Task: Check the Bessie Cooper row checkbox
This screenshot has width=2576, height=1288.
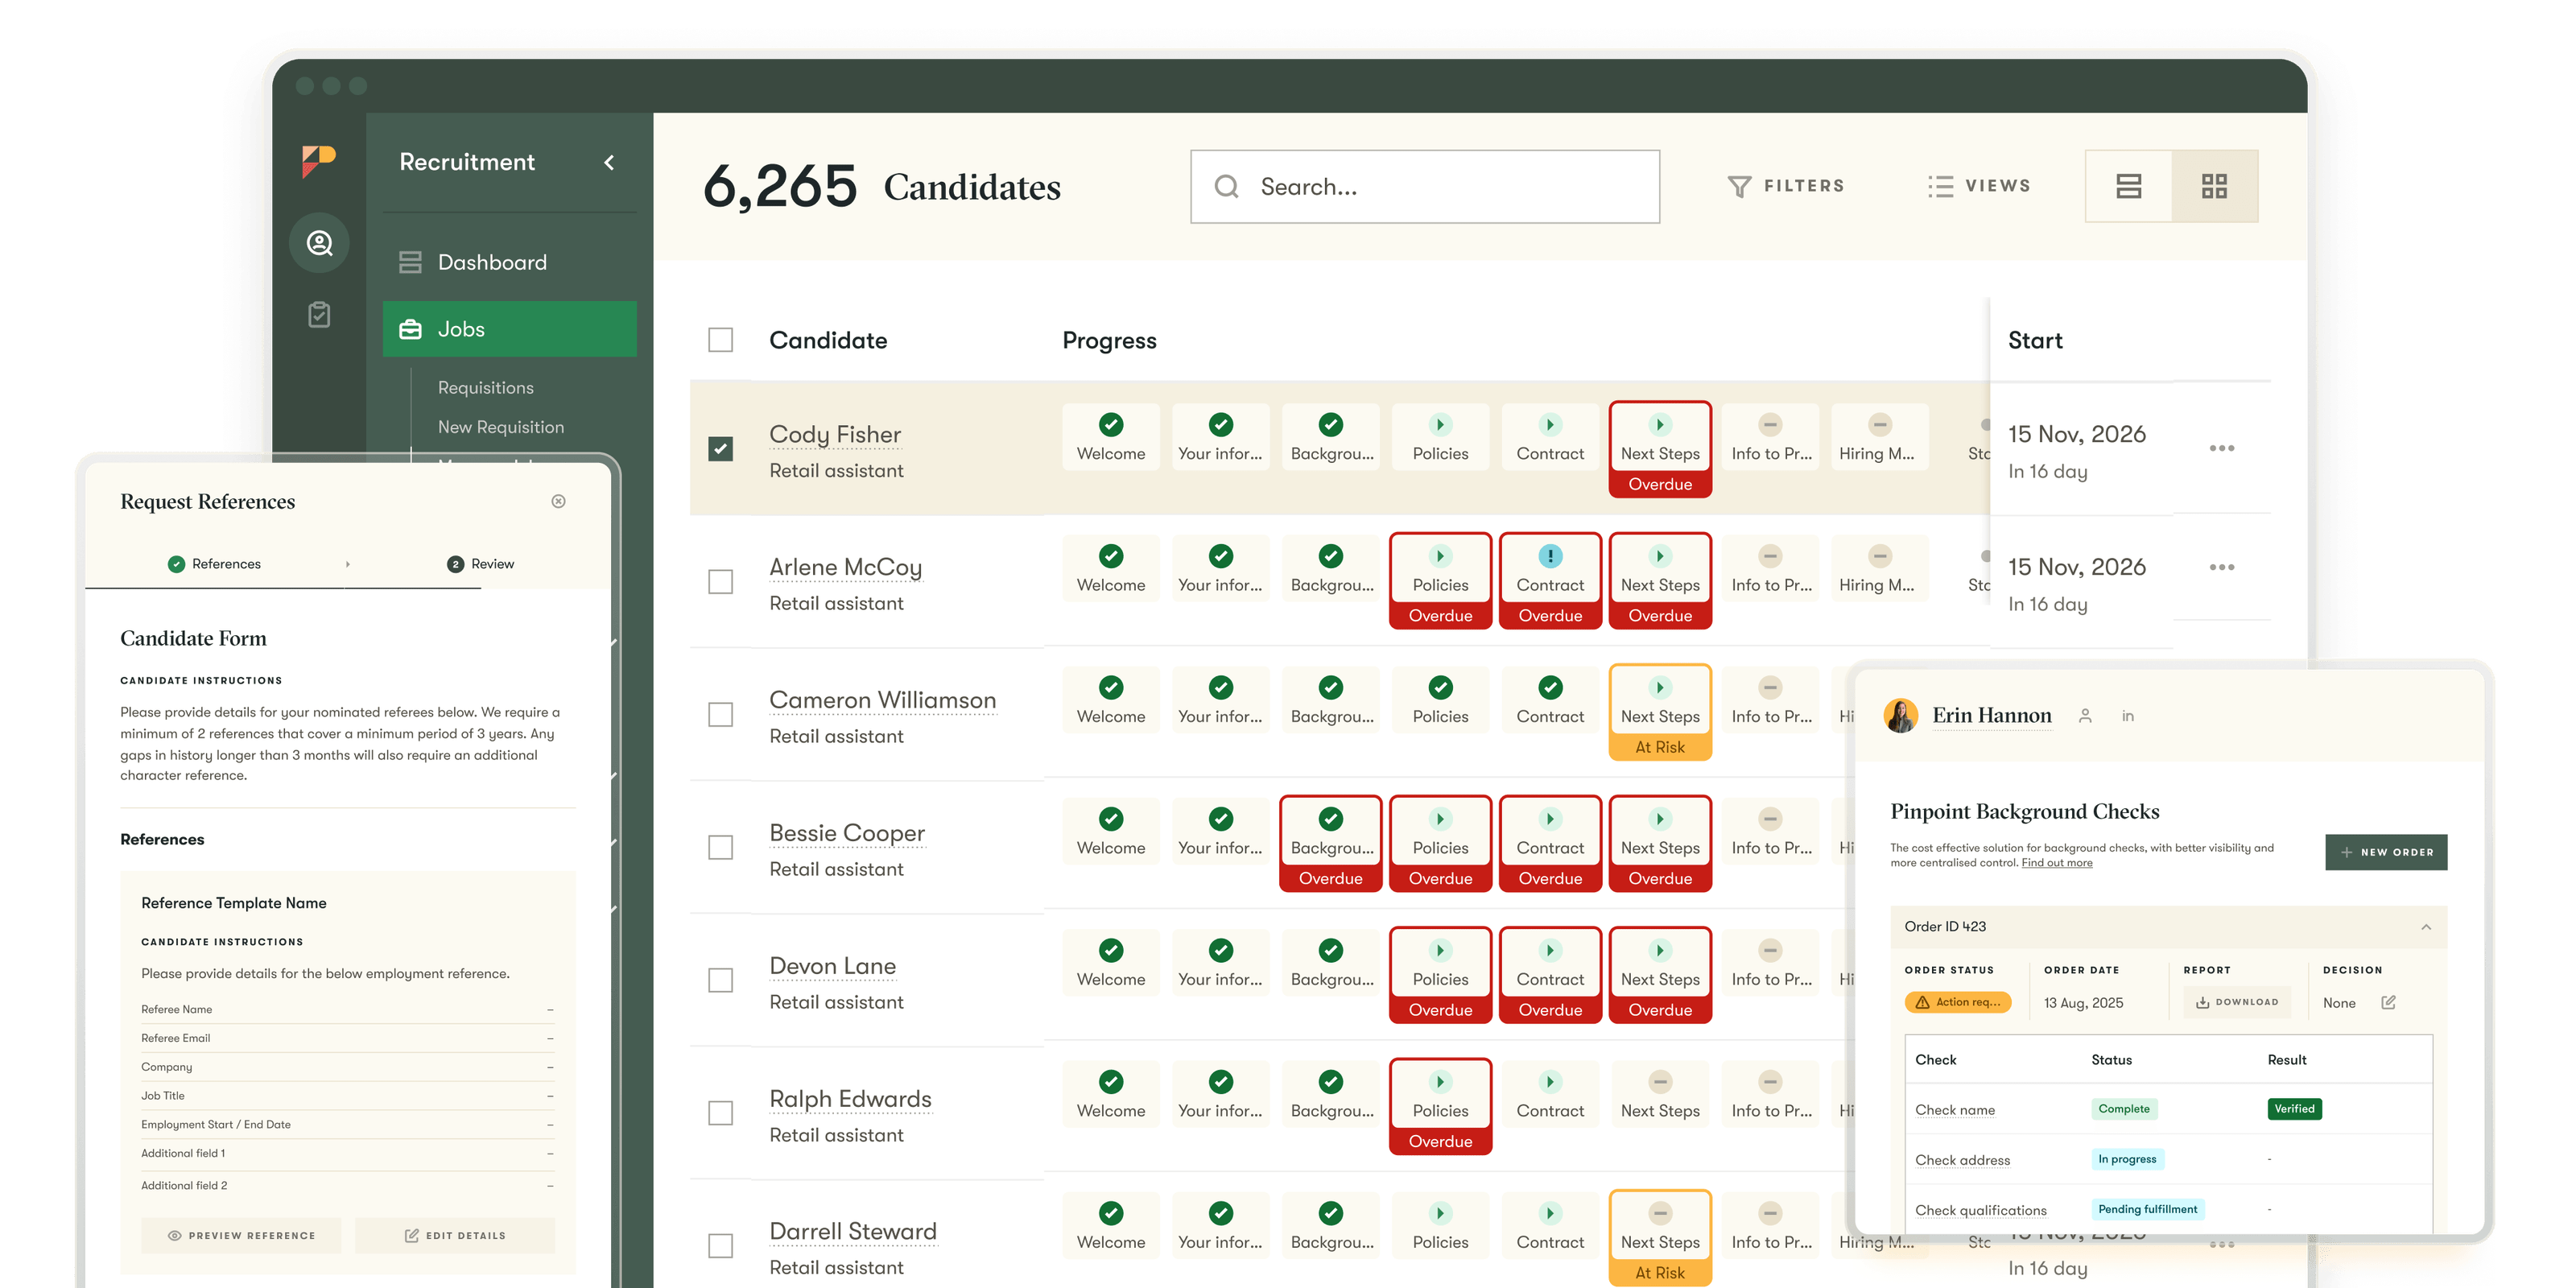Action: pos(720,847)
